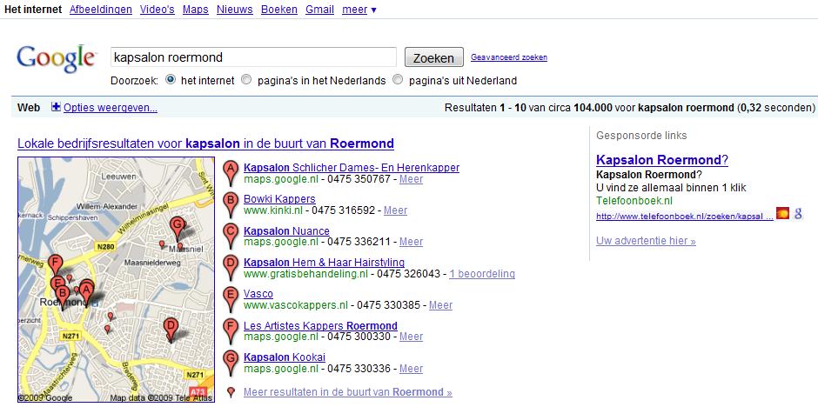Click the '1 beoordeling' review link
Screen dimensions: 818x407
(482, 274)
